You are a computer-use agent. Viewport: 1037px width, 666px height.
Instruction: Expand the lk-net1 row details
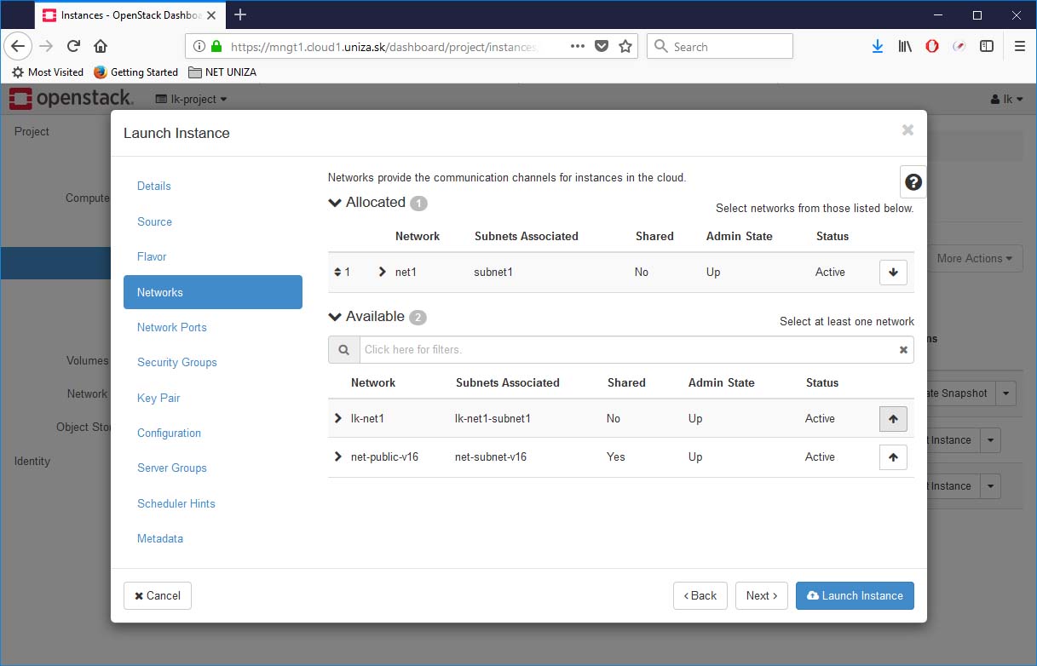338,419
